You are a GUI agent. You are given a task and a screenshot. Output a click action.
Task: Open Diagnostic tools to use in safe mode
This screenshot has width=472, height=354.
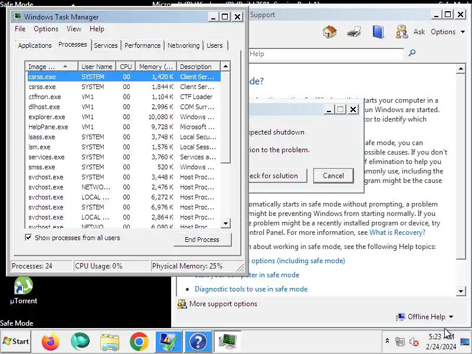(251, 289)
